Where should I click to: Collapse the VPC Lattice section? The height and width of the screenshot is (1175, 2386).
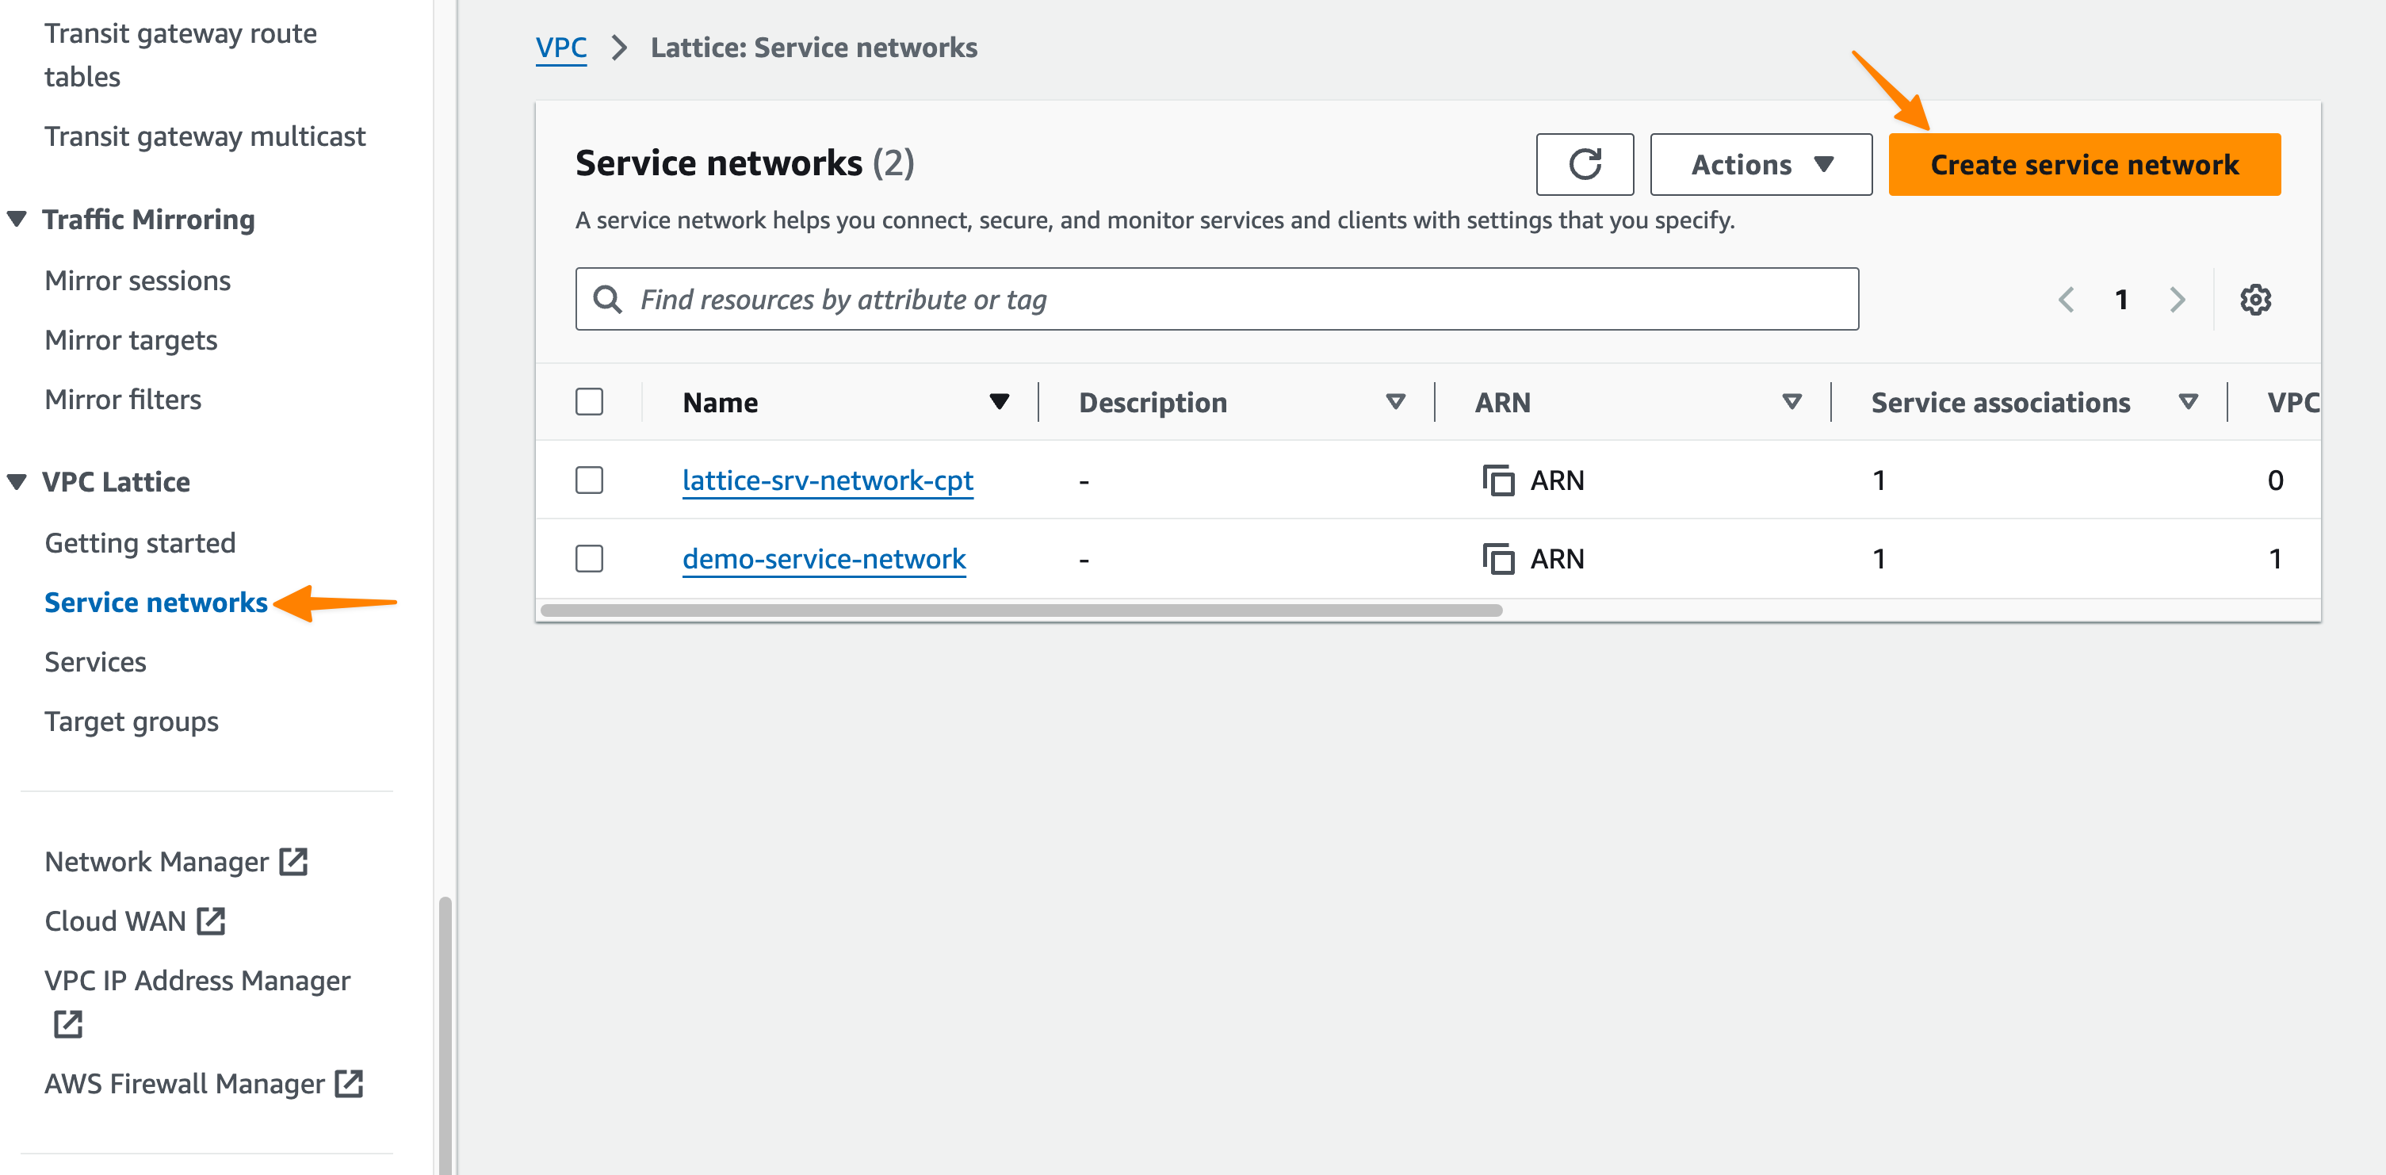click(17, 482)
